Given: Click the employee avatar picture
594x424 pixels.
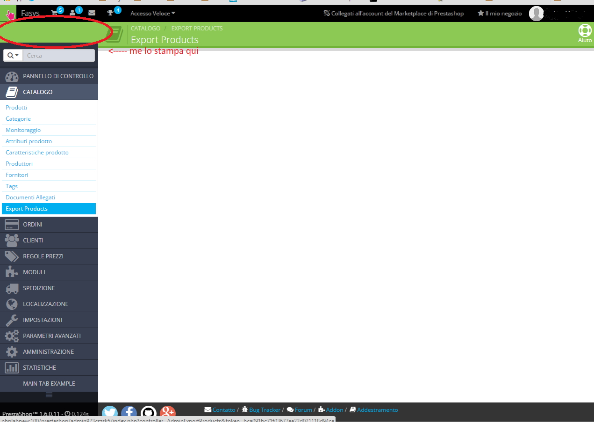Looking at the screenshot, I should 537,14.
